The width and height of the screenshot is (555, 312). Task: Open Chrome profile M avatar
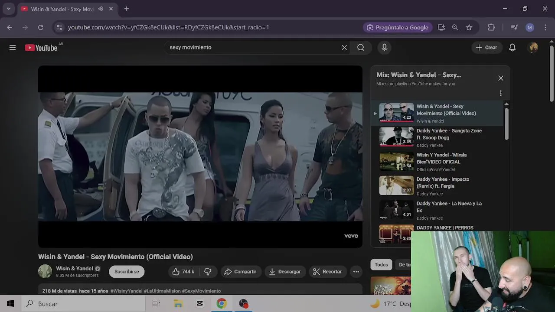pyautogui.click(x=530, y=27)
